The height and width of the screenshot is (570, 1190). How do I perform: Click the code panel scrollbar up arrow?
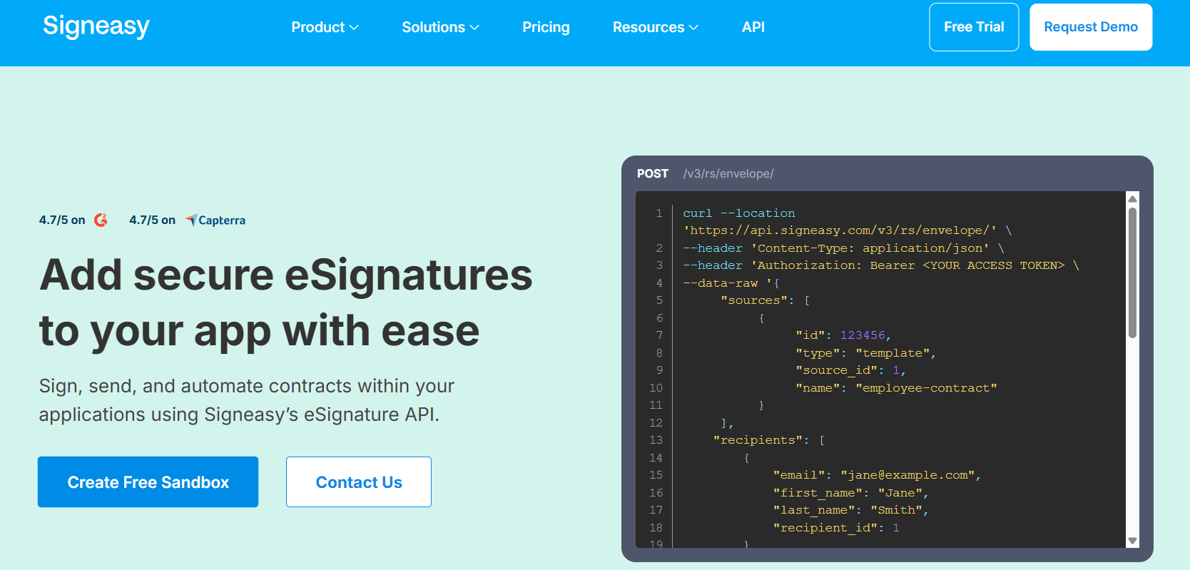coord(1132,198)
